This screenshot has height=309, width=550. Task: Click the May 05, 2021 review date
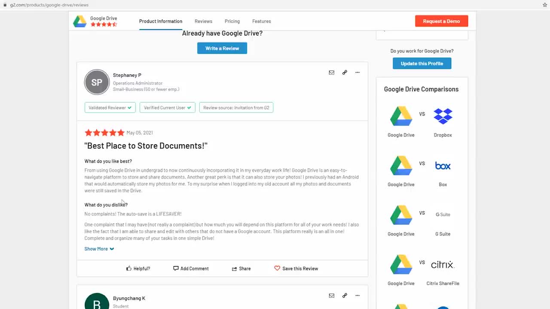[x=140, y=133]
